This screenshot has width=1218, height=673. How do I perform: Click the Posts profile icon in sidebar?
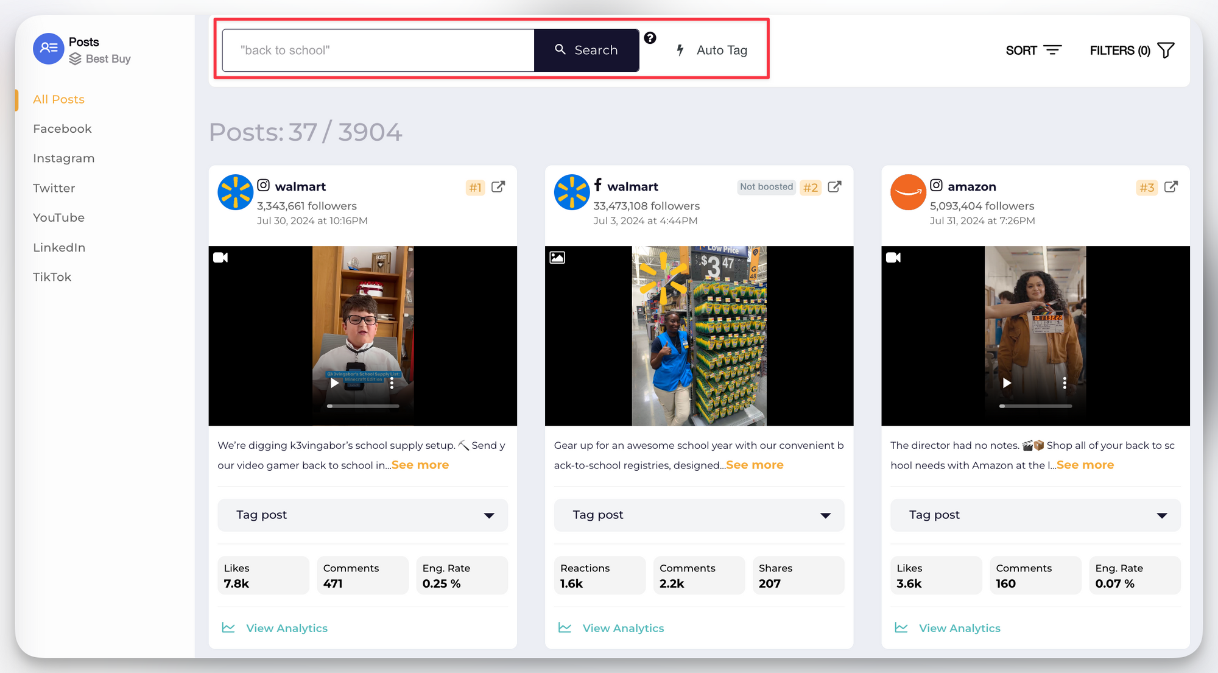[49, 49]
